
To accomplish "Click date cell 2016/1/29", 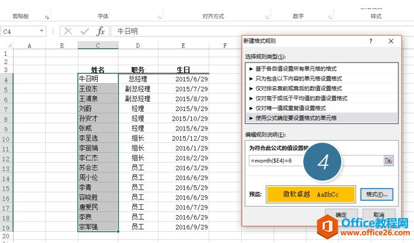I will click(183, 148).
